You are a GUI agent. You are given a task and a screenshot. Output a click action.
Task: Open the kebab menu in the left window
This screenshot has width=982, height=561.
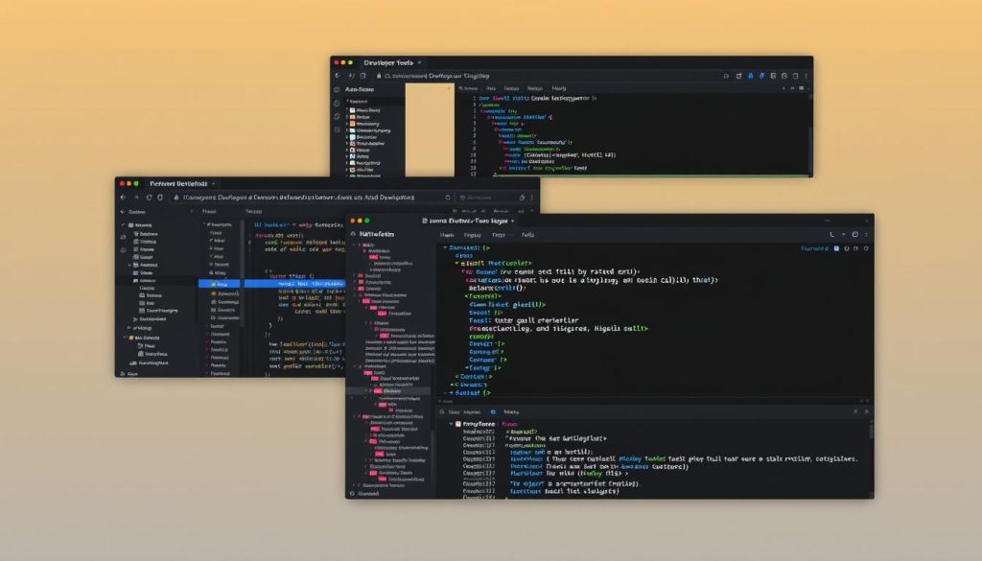tap(532, 198)
